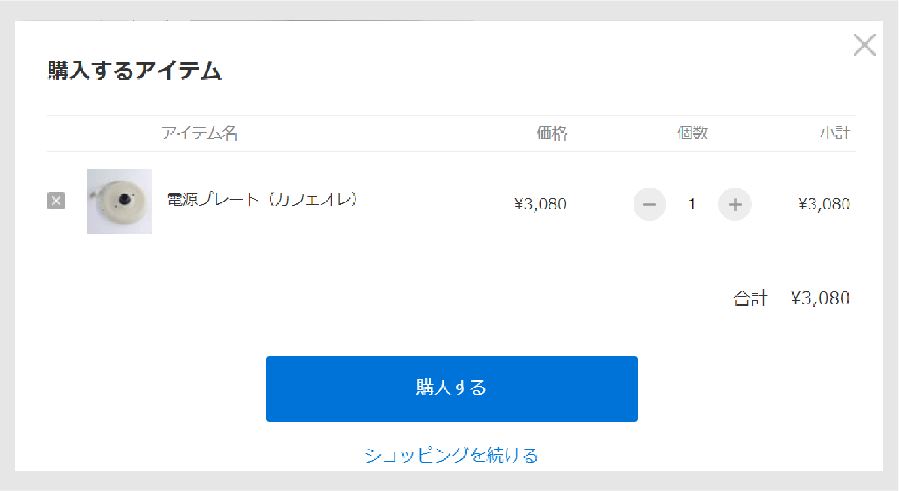Click the row subtotal ¥3,080

tap(824, 204)
